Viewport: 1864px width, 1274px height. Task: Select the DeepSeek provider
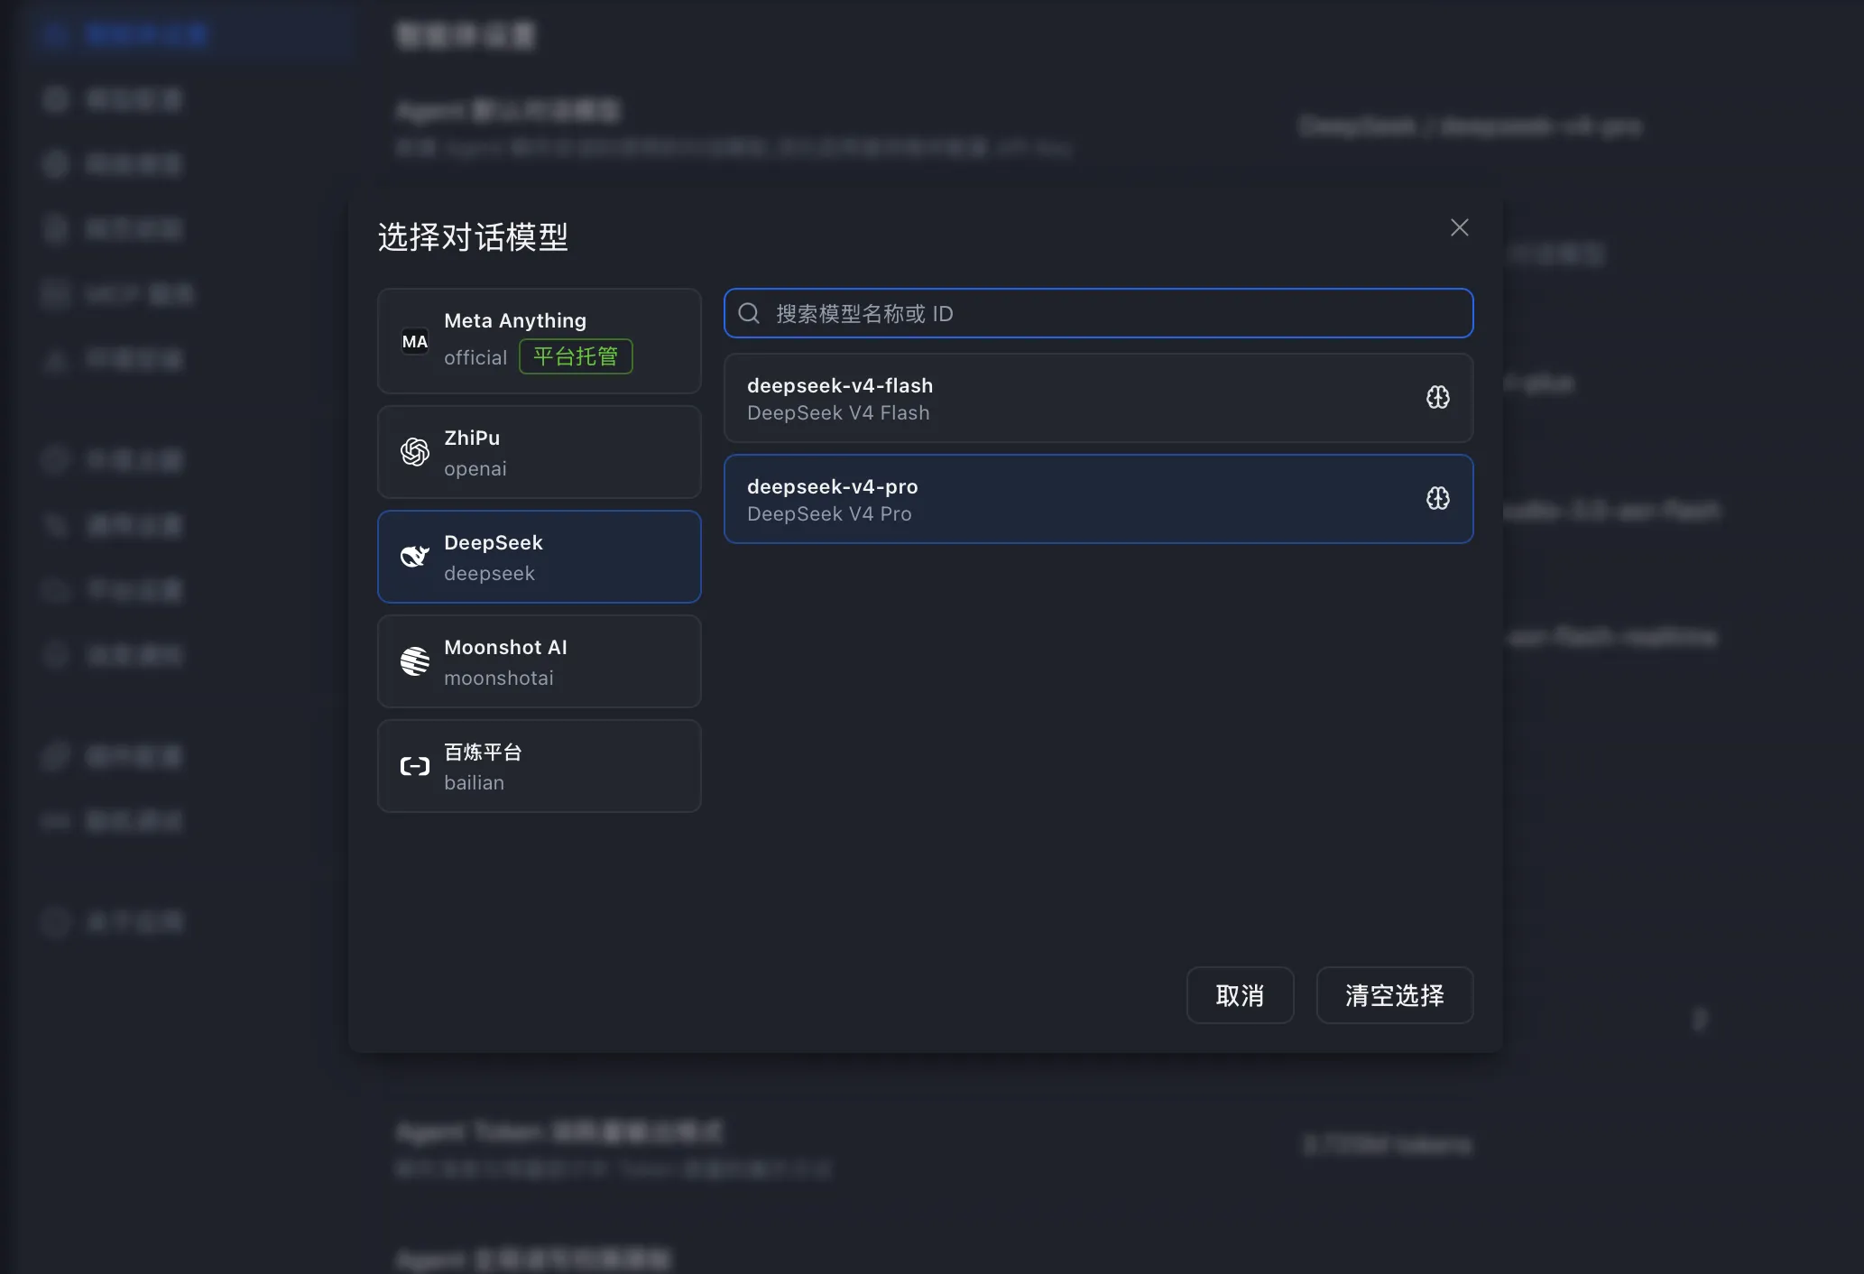(x=539, y=557)
